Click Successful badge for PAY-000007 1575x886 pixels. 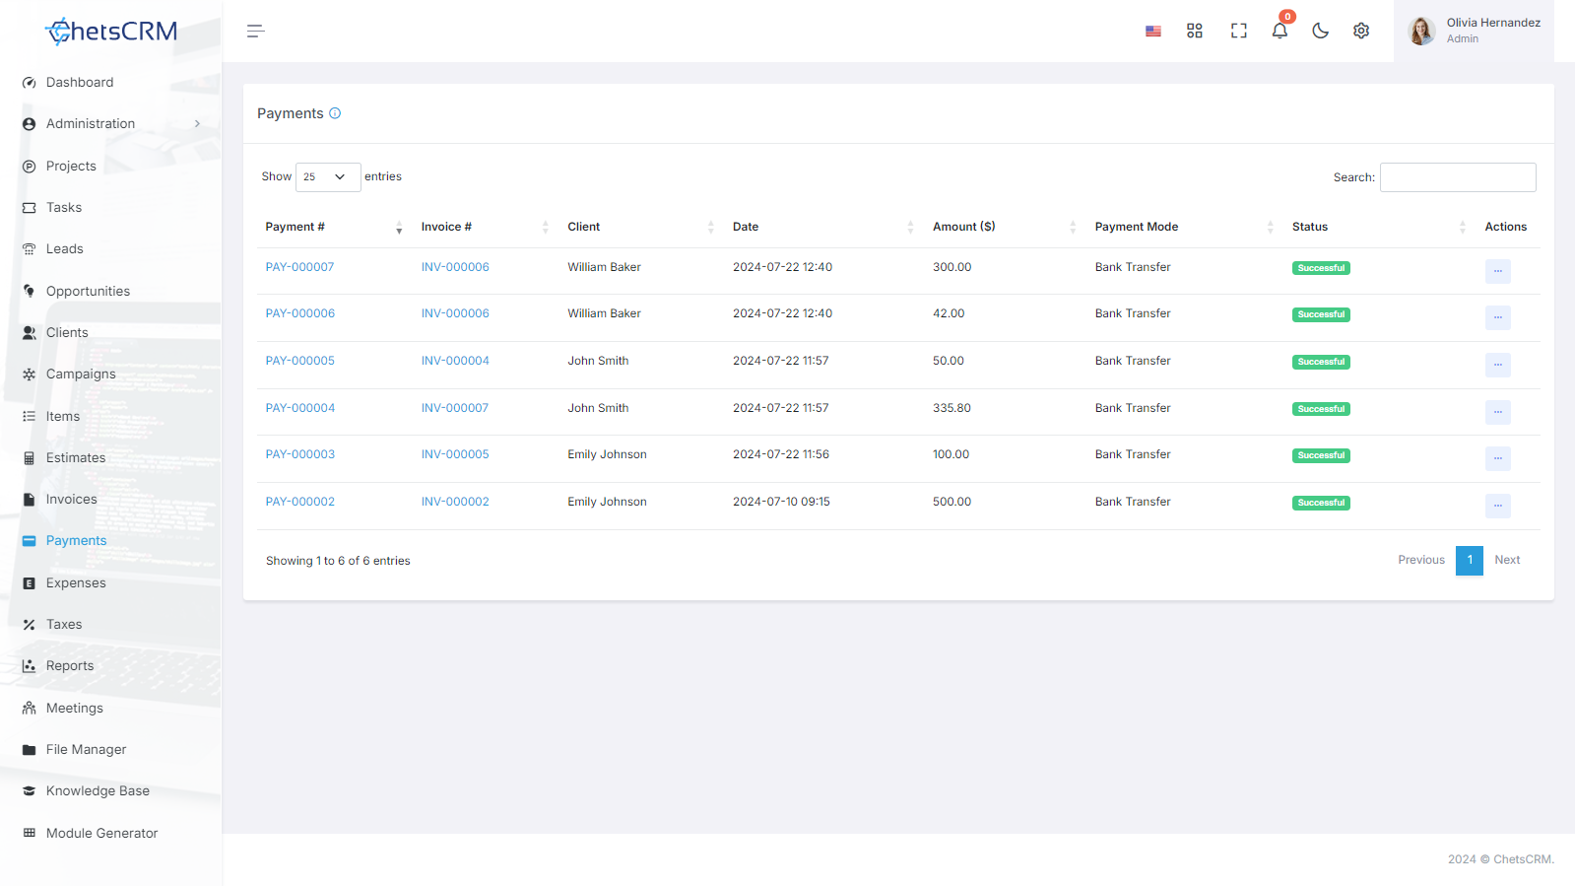pos(1321,268)
